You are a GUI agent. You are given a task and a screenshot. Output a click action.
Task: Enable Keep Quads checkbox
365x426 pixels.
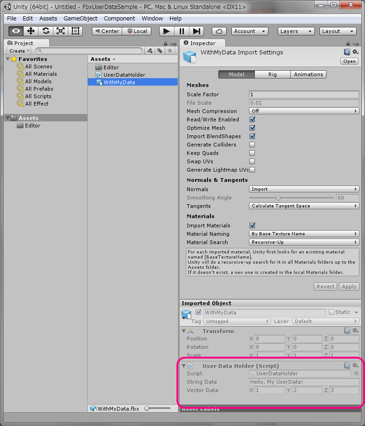click(x=252, y=153)
